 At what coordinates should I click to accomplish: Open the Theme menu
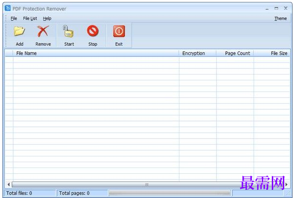tap(280, 18)
